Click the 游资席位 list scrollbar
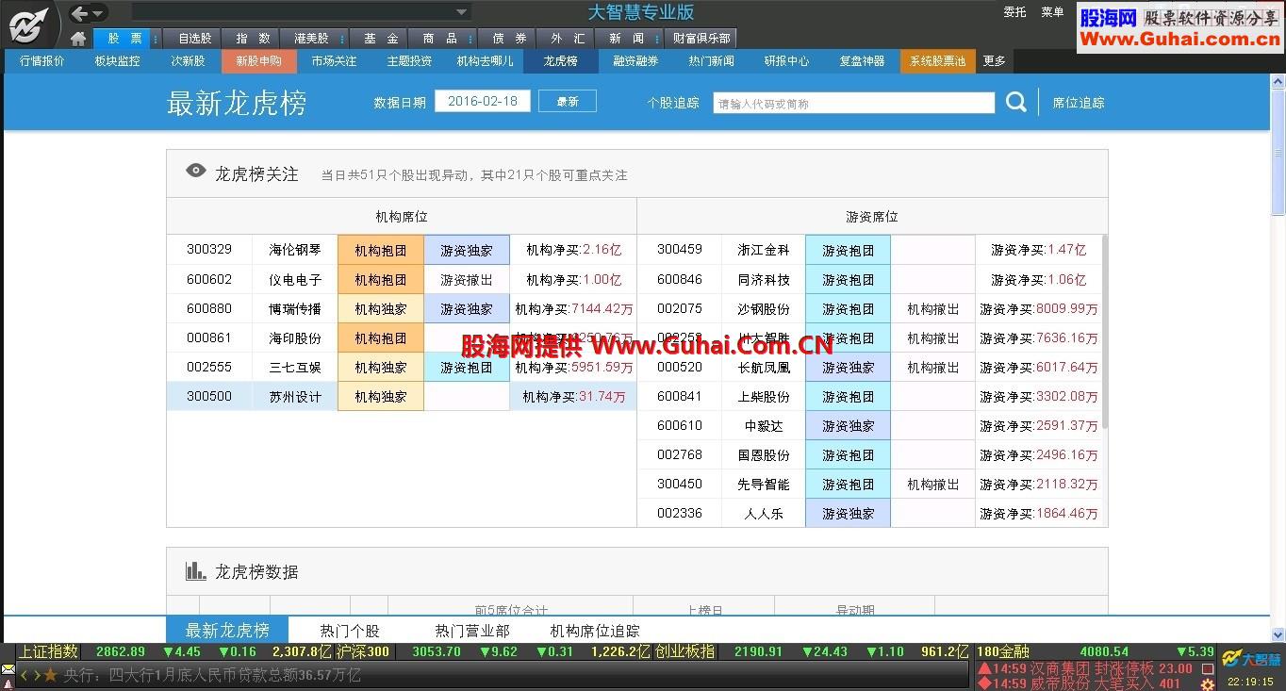The image size is (1286, 691). (1103, 330)
